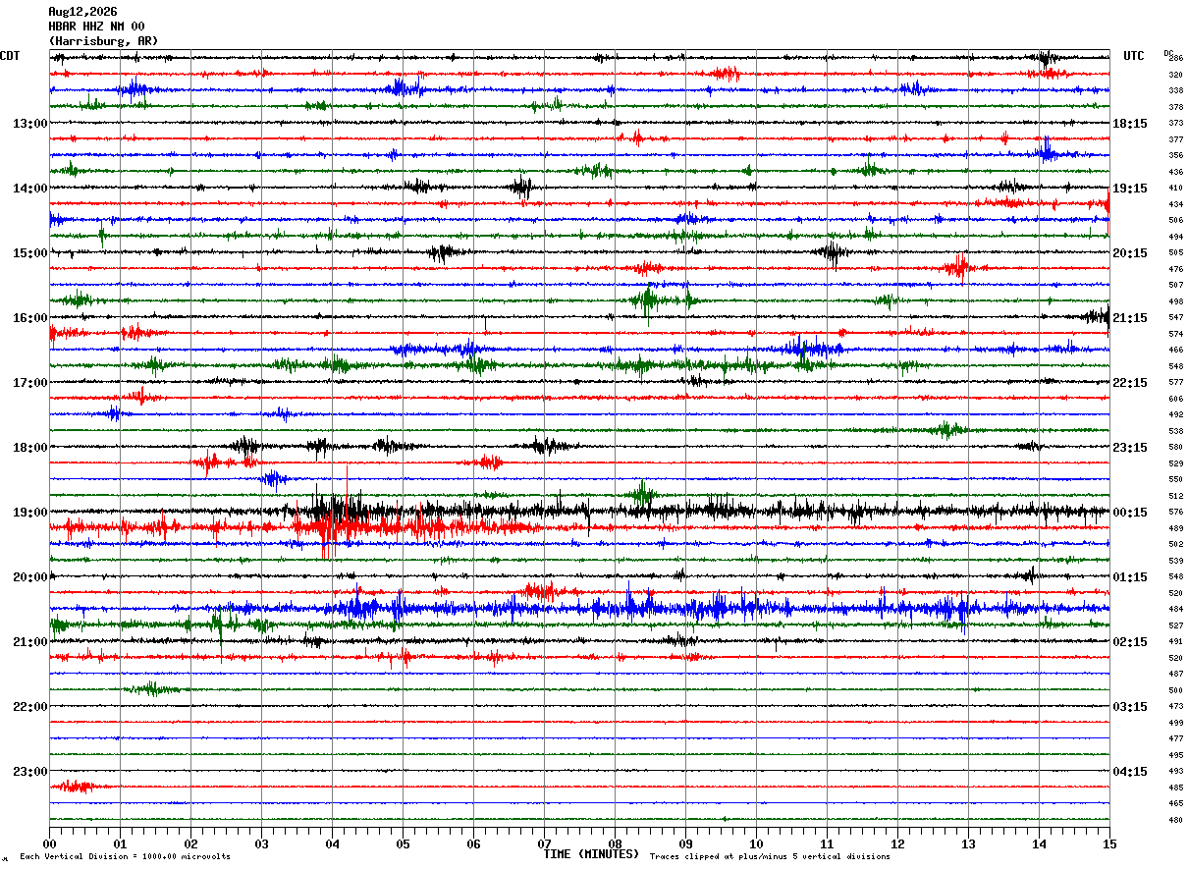Click the (Harrisburg, AR) location text

[103, 41]
